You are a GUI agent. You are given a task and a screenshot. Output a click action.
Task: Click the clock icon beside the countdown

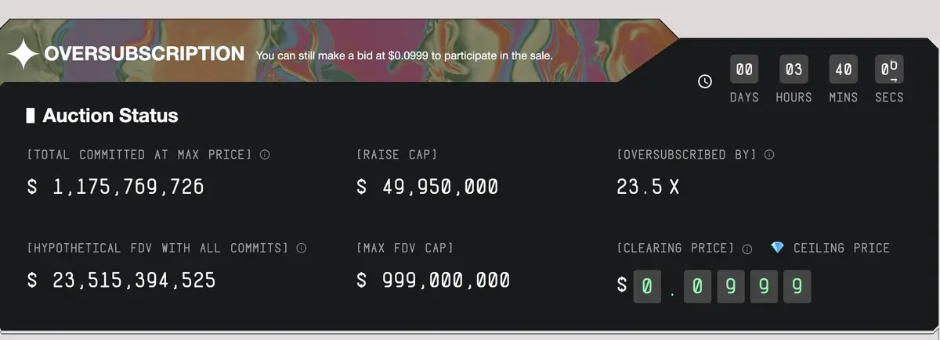coord(705,81)
